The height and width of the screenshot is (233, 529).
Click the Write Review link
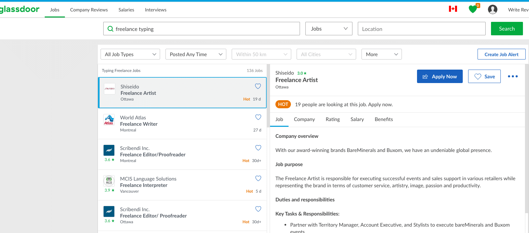(x=518, y=10)
